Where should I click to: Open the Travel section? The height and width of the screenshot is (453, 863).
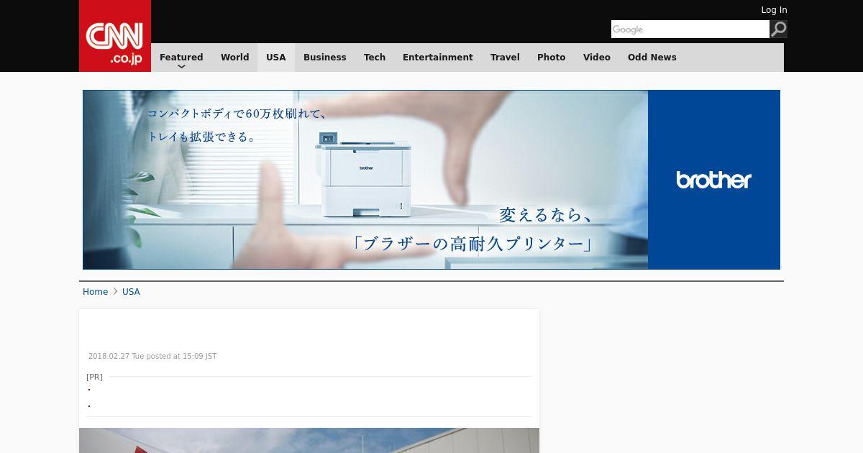pos(505,58)
